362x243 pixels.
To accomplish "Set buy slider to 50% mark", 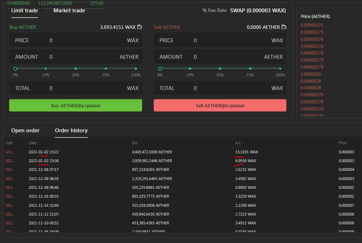I will 76,69.
